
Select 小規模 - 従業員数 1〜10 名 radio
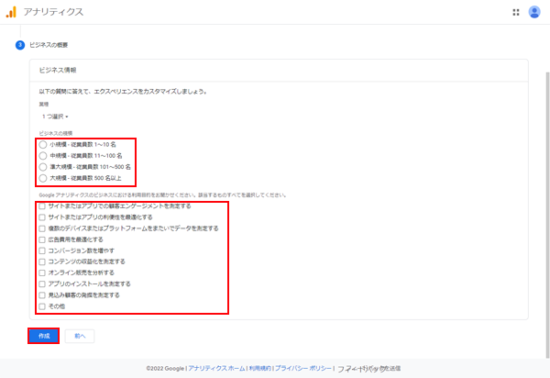(x=43, y=145)
